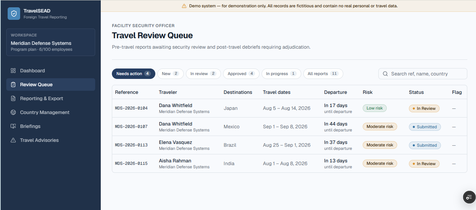Select Review Queue in sidebar
This screenshot has width=476, height=210.
tap(51, 84)
